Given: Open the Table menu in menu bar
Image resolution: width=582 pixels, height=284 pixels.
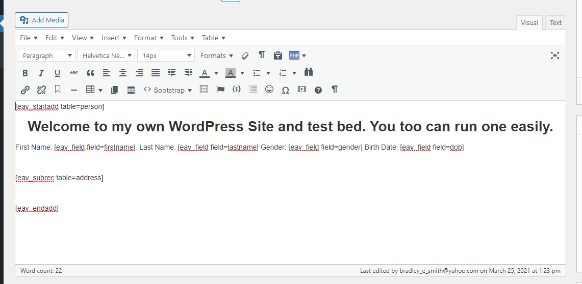Looking at the screenshot, I should [x=213, y=38].
